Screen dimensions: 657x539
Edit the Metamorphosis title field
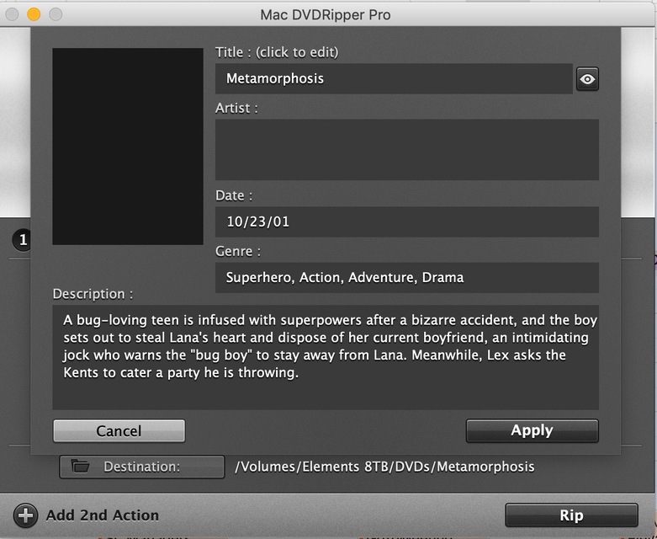pos(394,78)
